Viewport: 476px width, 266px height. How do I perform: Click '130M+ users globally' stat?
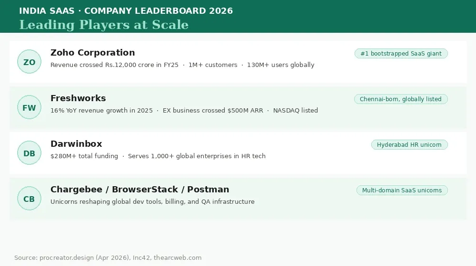pos(280,65)
